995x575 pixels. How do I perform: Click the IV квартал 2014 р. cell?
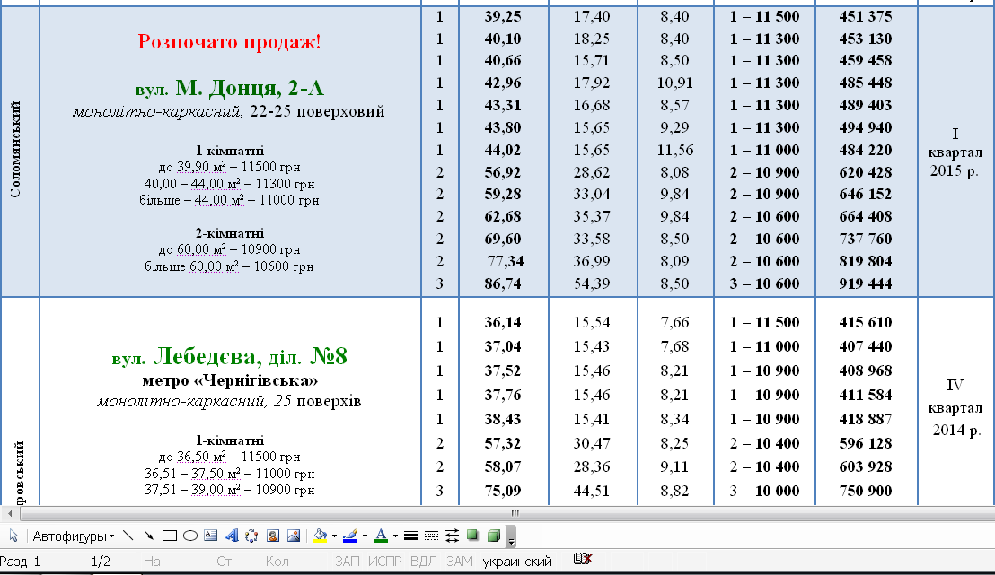click(x=955, y=407)
